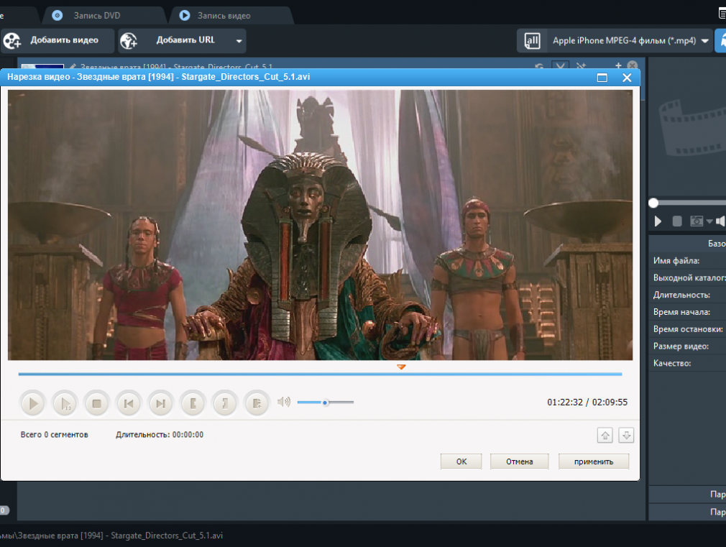Image resolution: width=726 pixels, height=547 pixels.
Task: Set the segment end bracket
Action: coord(224,403)
